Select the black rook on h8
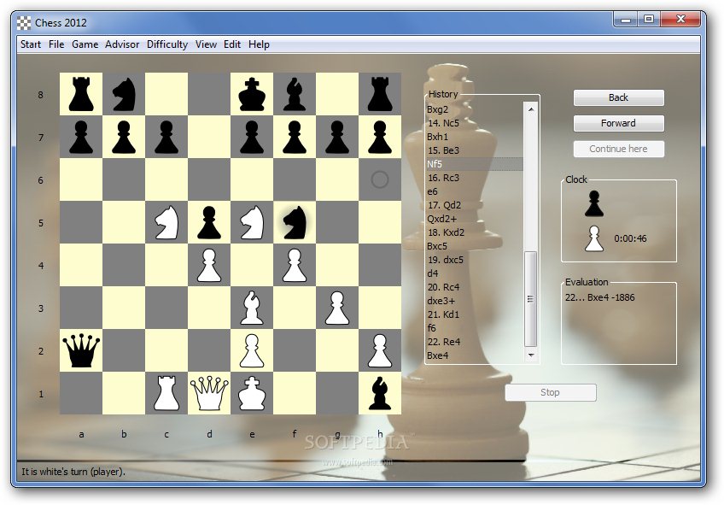 pos(380,94)
